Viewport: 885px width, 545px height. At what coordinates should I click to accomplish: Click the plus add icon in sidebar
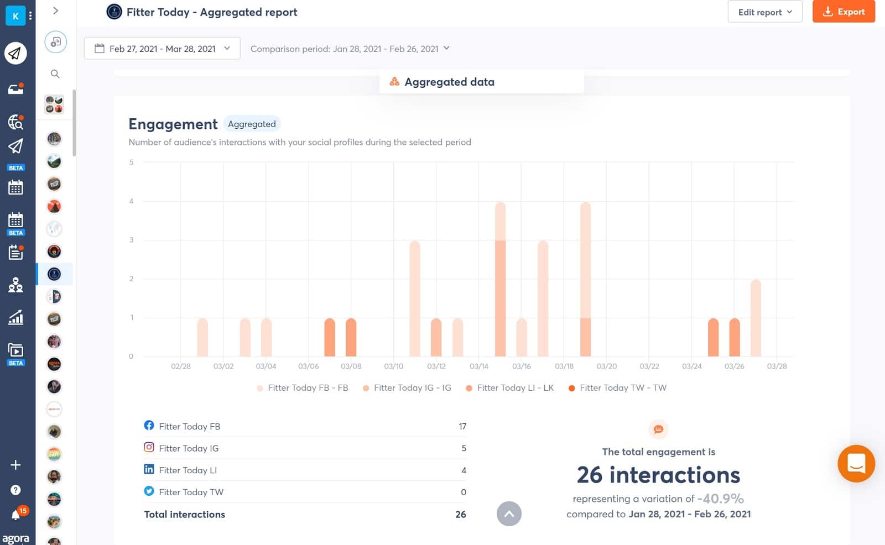point(15,465)
